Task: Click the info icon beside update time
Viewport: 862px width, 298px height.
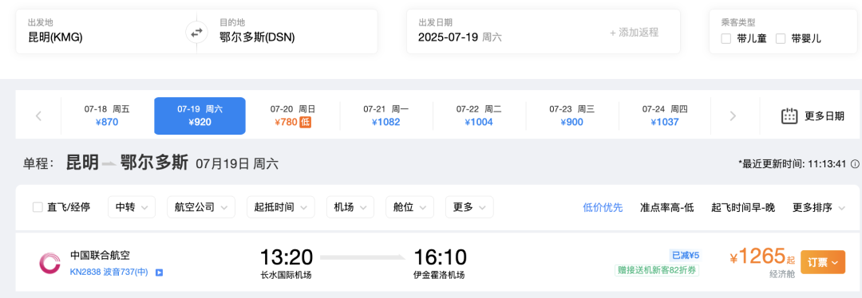Action: click(x=855, y=164)
